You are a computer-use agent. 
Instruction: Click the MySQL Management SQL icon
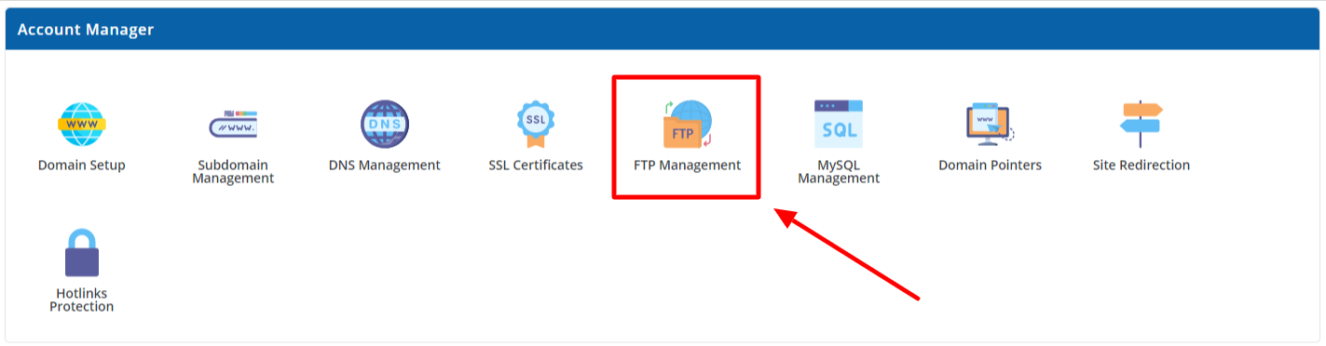(x=839, y=125)
